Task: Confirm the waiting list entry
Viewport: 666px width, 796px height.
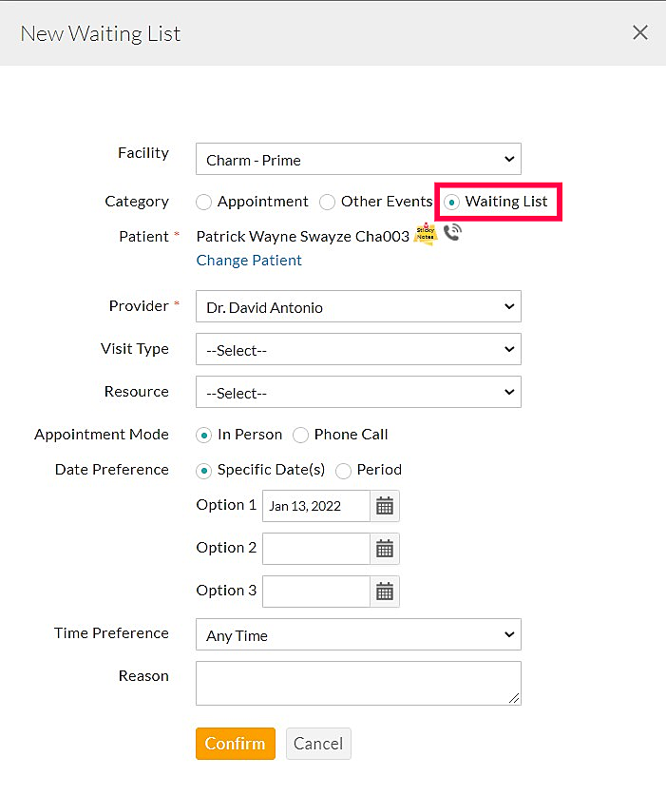Action: click(235, 744)
